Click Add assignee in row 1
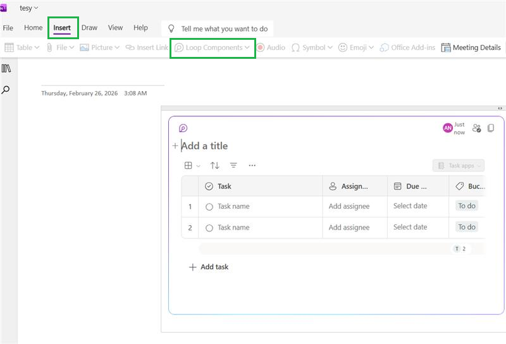 tap(349, 206)
